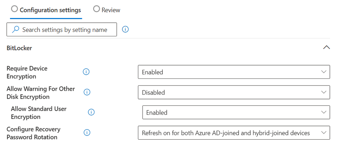The height and width of the screenshot is (149, 359).
Task: Select the Configuration settings step circle
Action: 14,9
